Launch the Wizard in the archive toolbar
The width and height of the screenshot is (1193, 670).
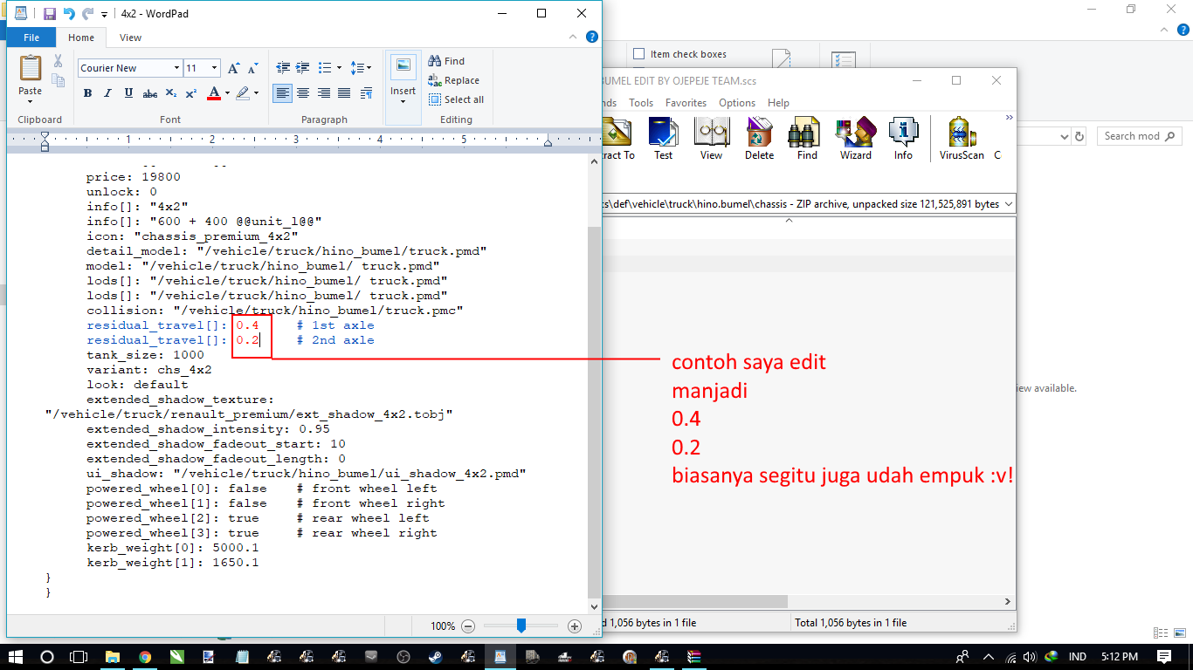(856, 138)
